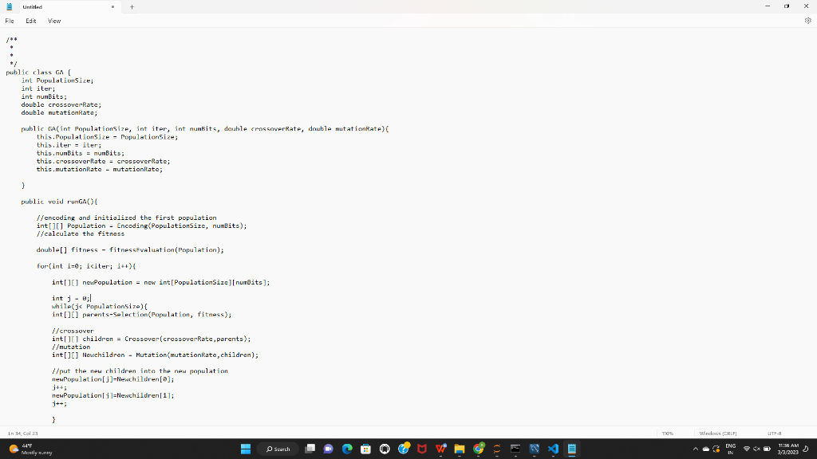Click the new tab plus button

pyautogui.click(x=131, y=6)
